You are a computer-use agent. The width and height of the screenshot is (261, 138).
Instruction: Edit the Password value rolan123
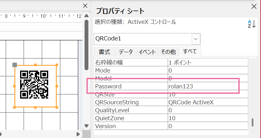tap(208, 86)
